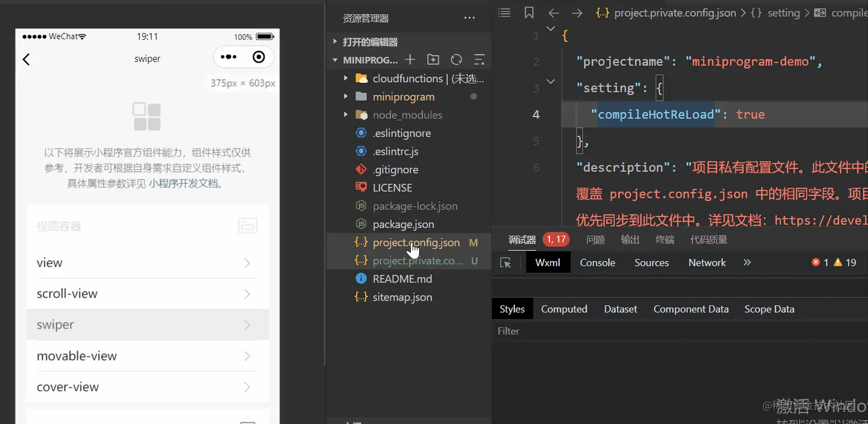The height and width of the screenshot is (424, 868).
Task: Open the .eslintrc.js file
Action: click(409, 152)
